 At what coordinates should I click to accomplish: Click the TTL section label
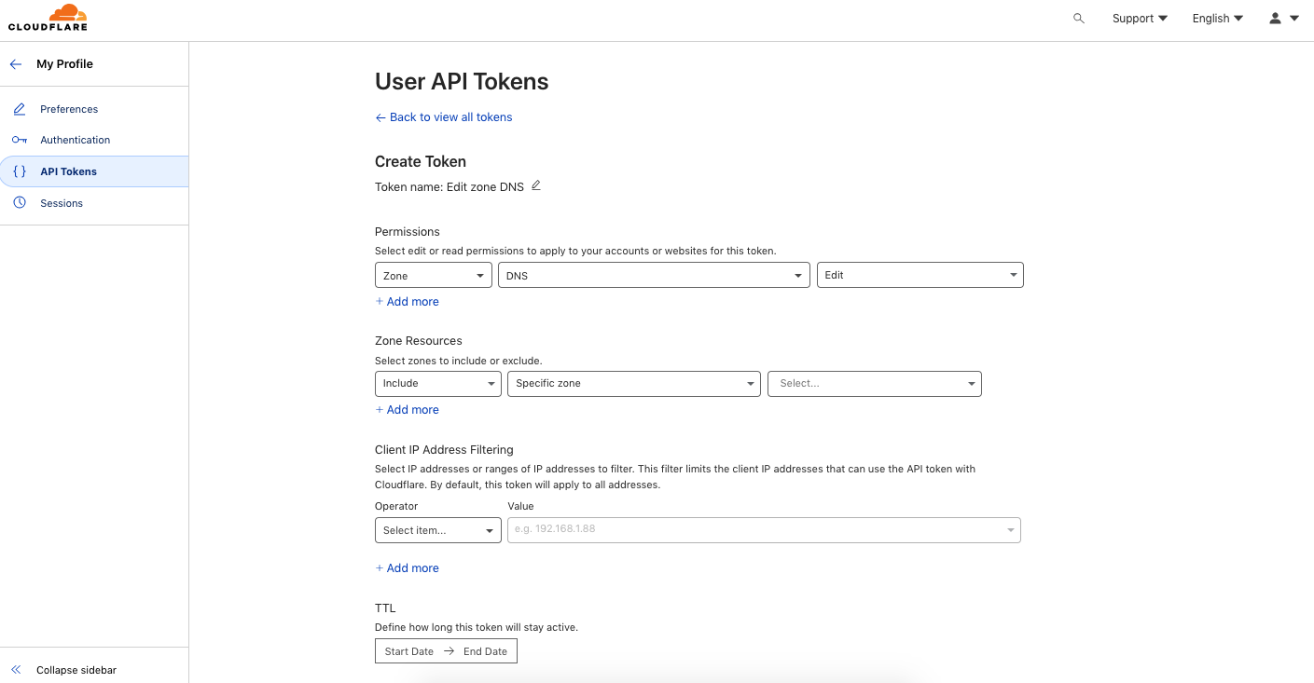coord(385,608)
